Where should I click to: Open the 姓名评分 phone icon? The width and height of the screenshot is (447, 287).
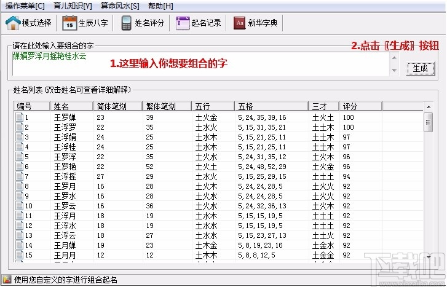click(126, 23)
